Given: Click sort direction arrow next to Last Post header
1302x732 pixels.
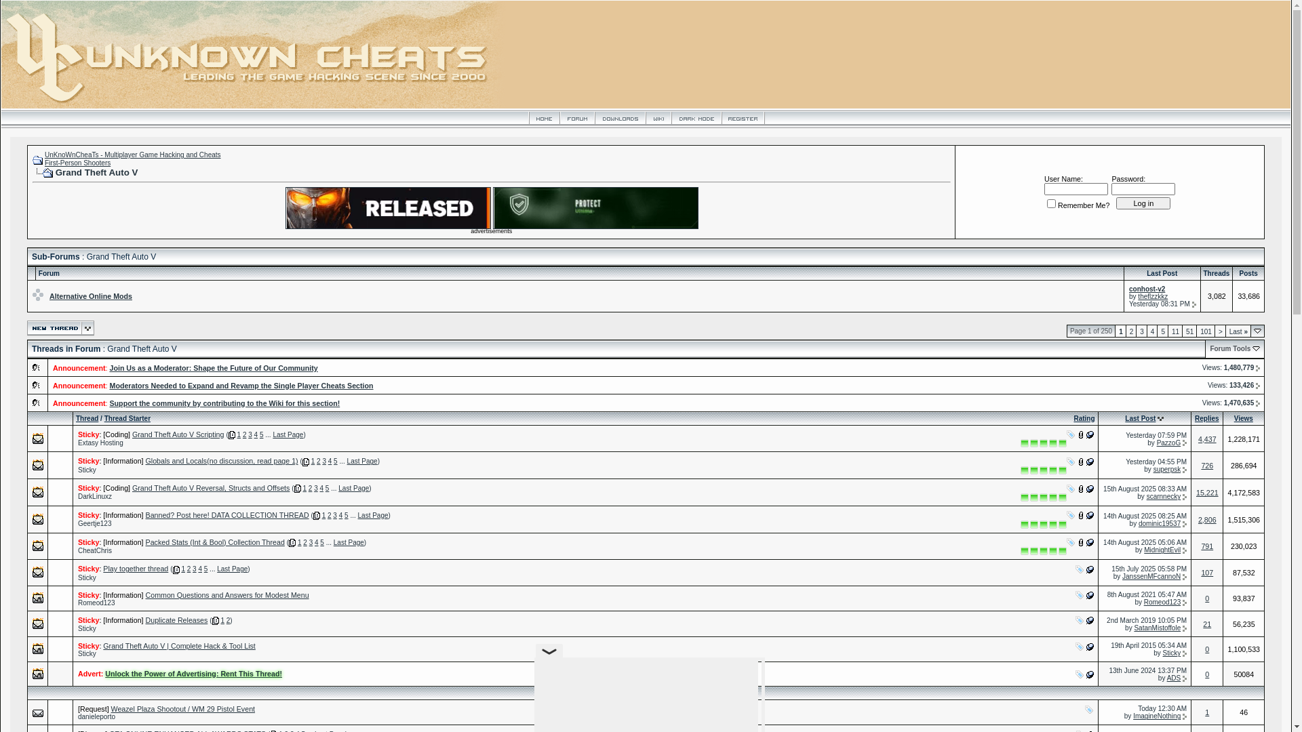Looking at the screenshot, I should [x=1161, y=419].
